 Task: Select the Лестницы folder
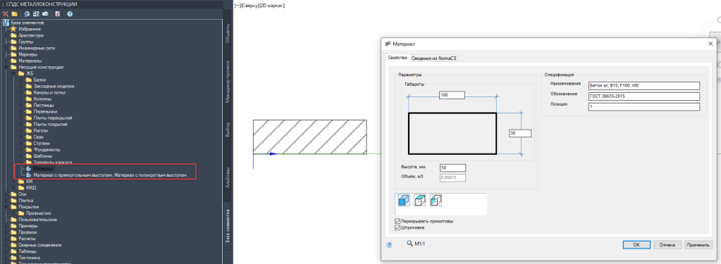(x=43, y=105)
